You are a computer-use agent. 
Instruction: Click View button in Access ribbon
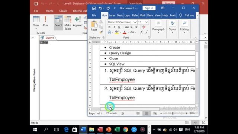[36, 23]
